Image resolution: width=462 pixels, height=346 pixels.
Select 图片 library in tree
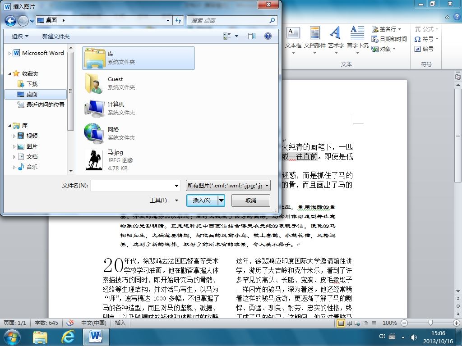[28, 146]
